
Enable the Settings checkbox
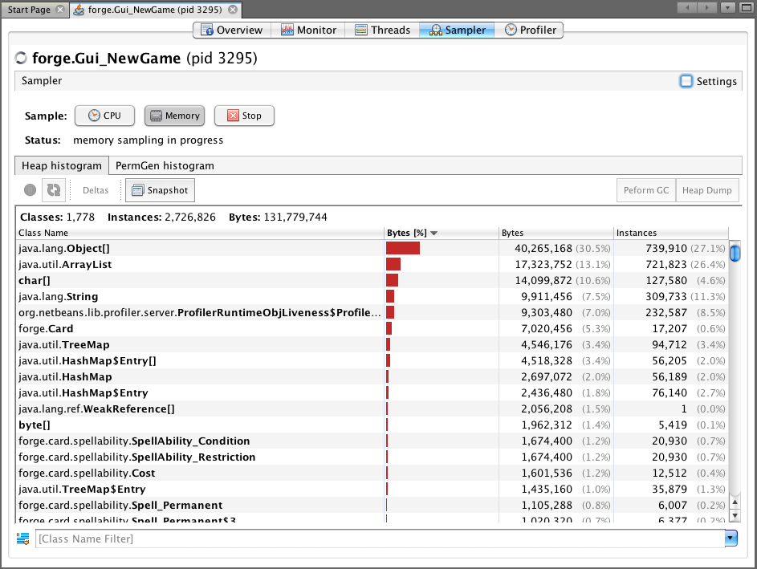pos(686,81)
